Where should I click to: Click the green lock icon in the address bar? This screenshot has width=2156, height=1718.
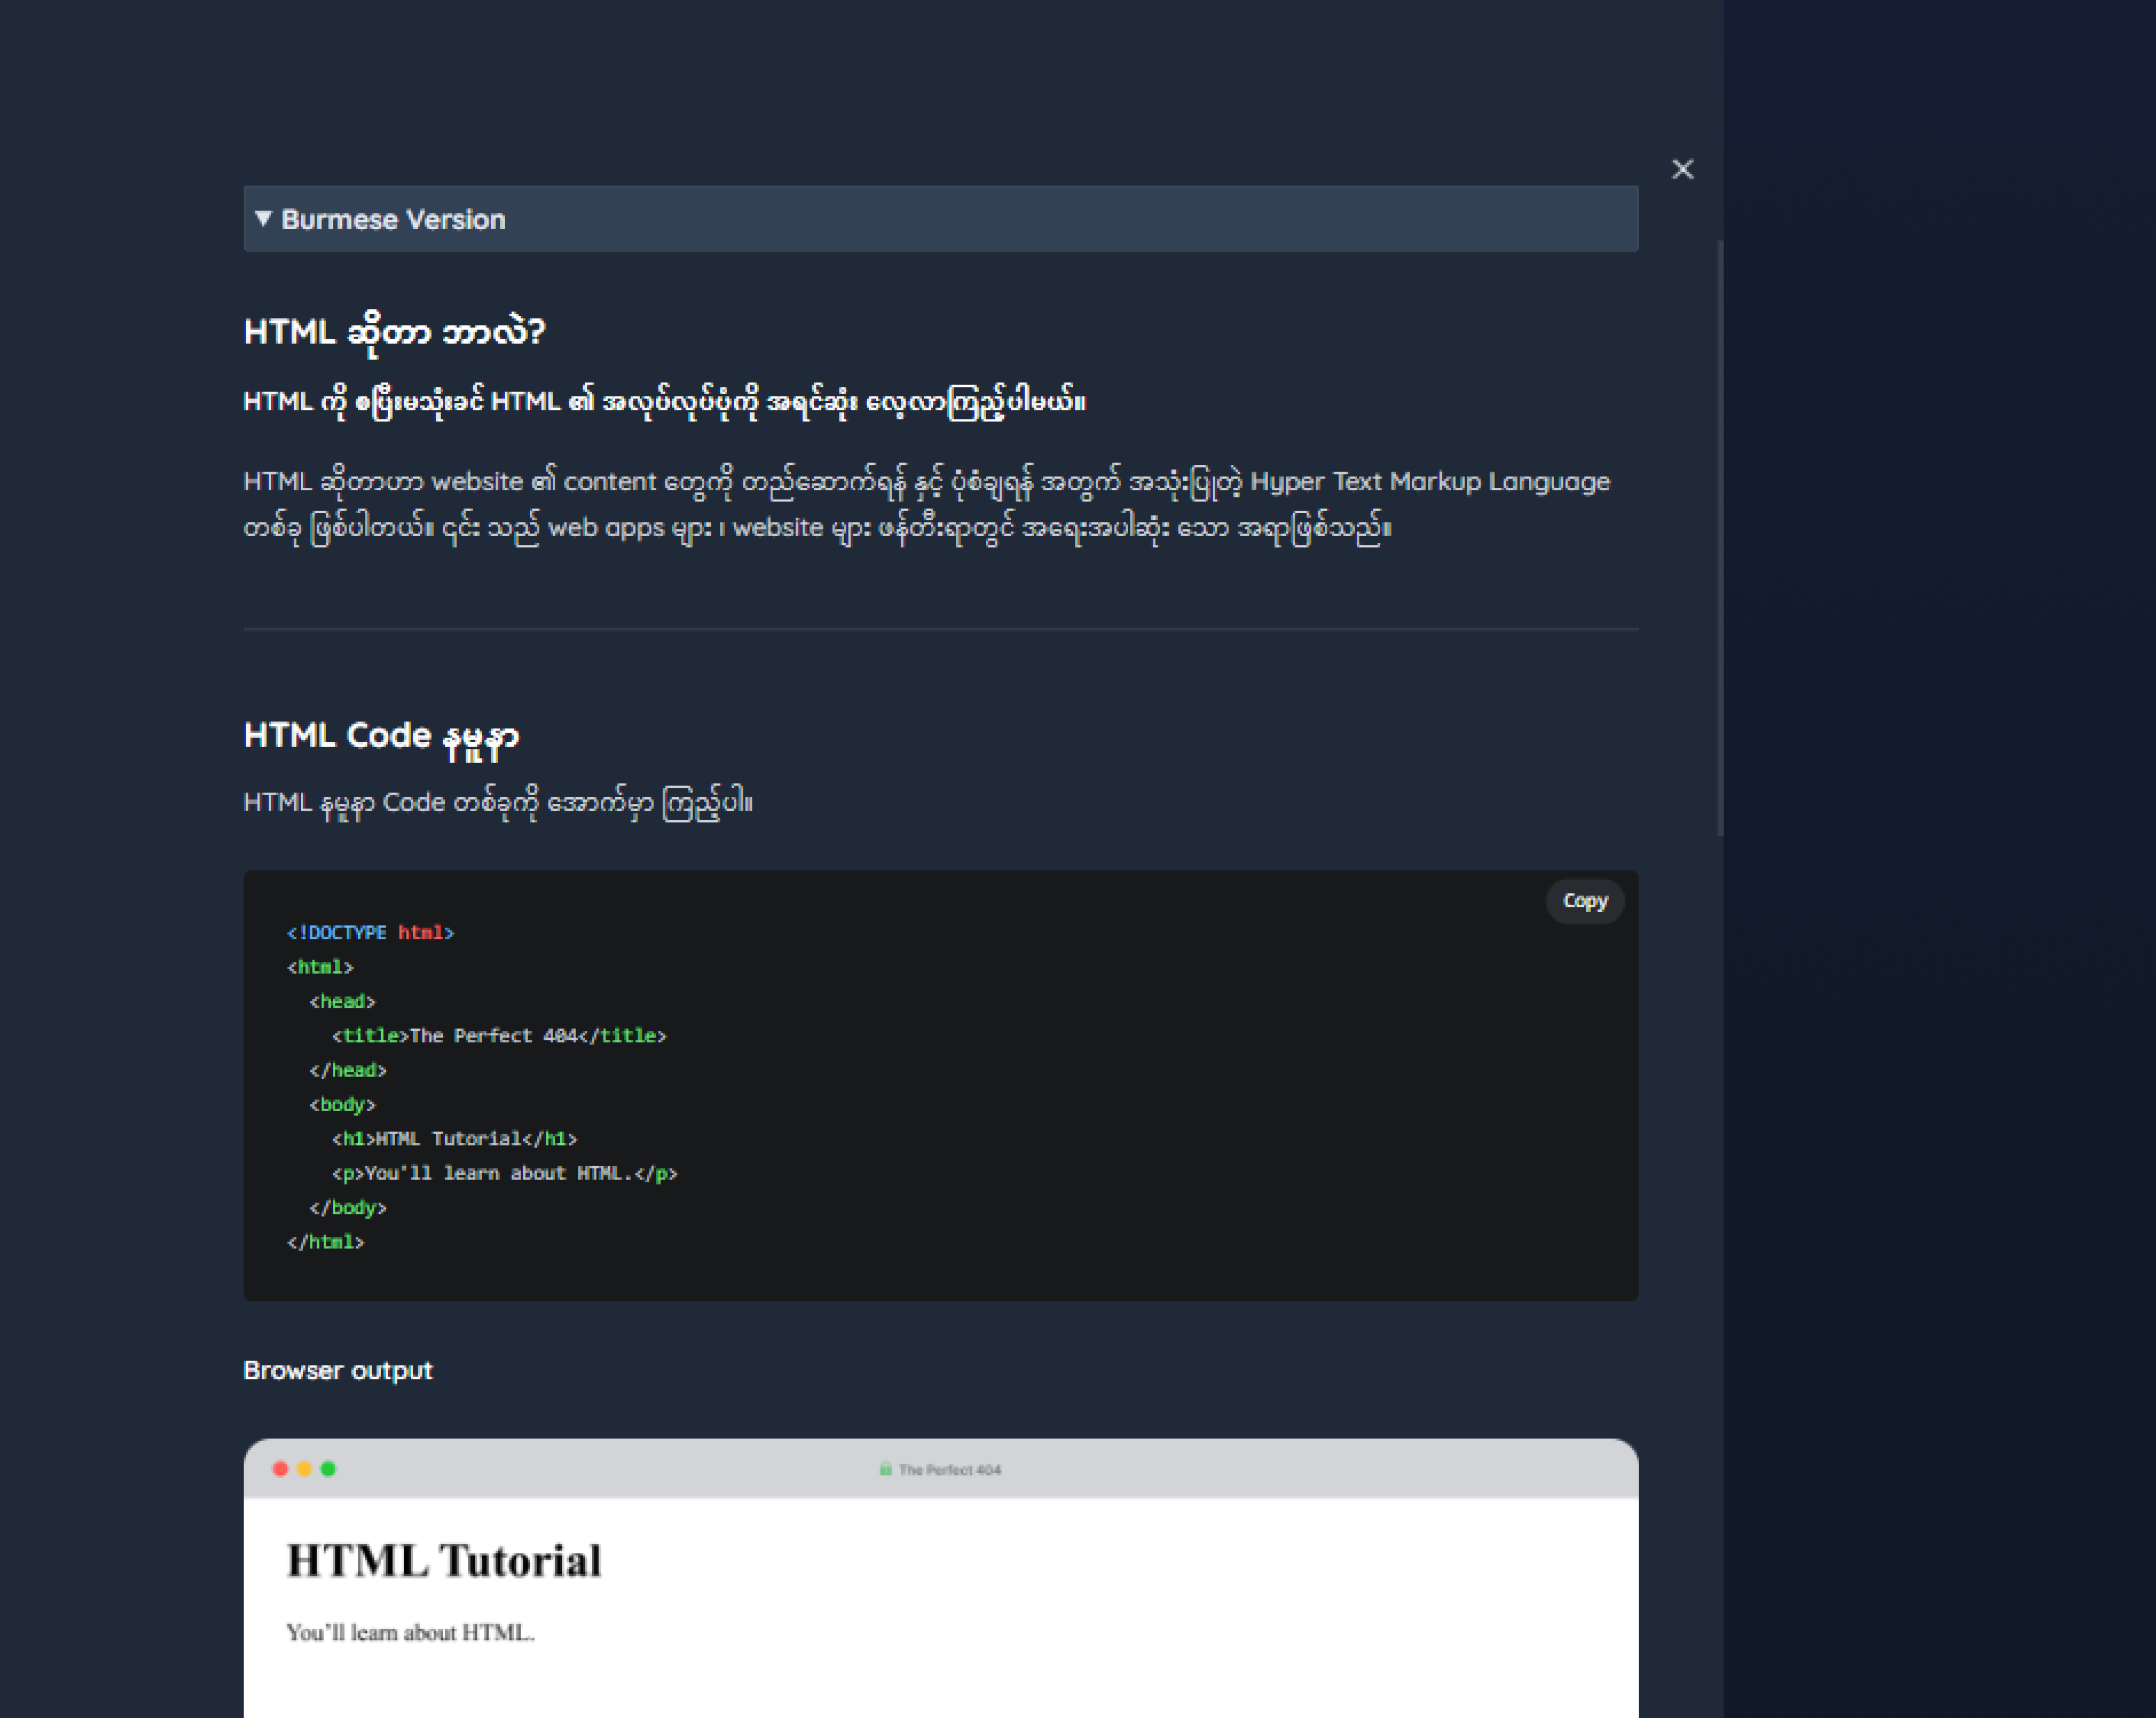coord(885,1468)
